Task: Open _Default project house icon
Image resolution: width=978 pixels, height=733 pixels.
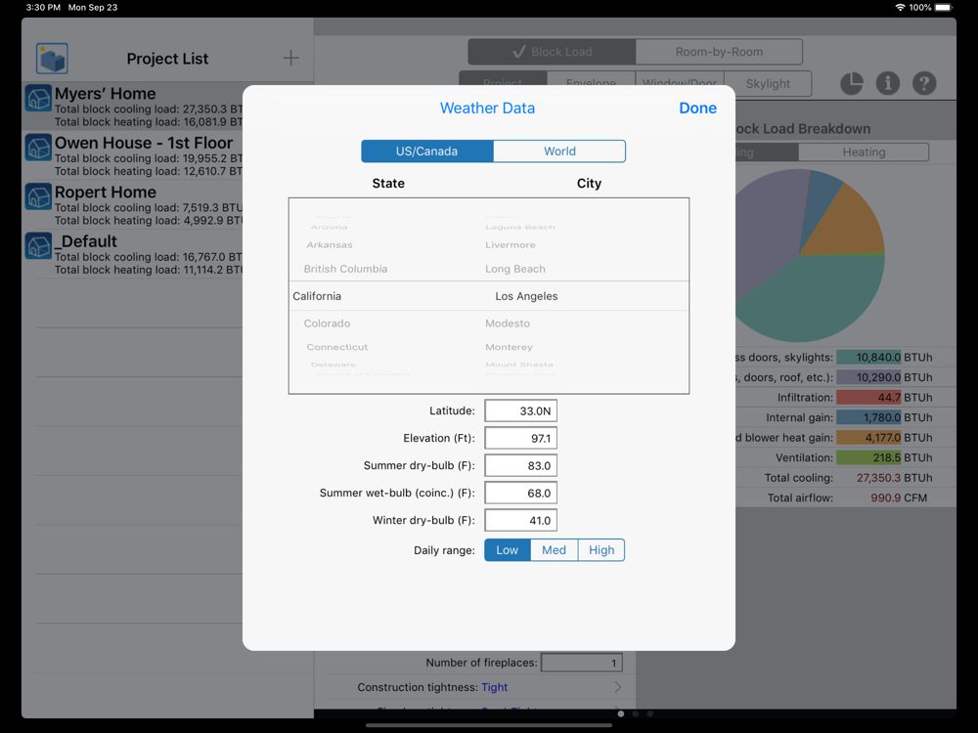Action: click(39, 246)
